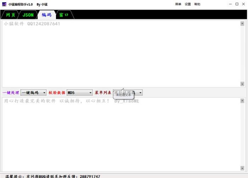This screenshot has width=248, height=178.
Task: Click the status bar tip with 288791747
Action: (x=52, y=176)
